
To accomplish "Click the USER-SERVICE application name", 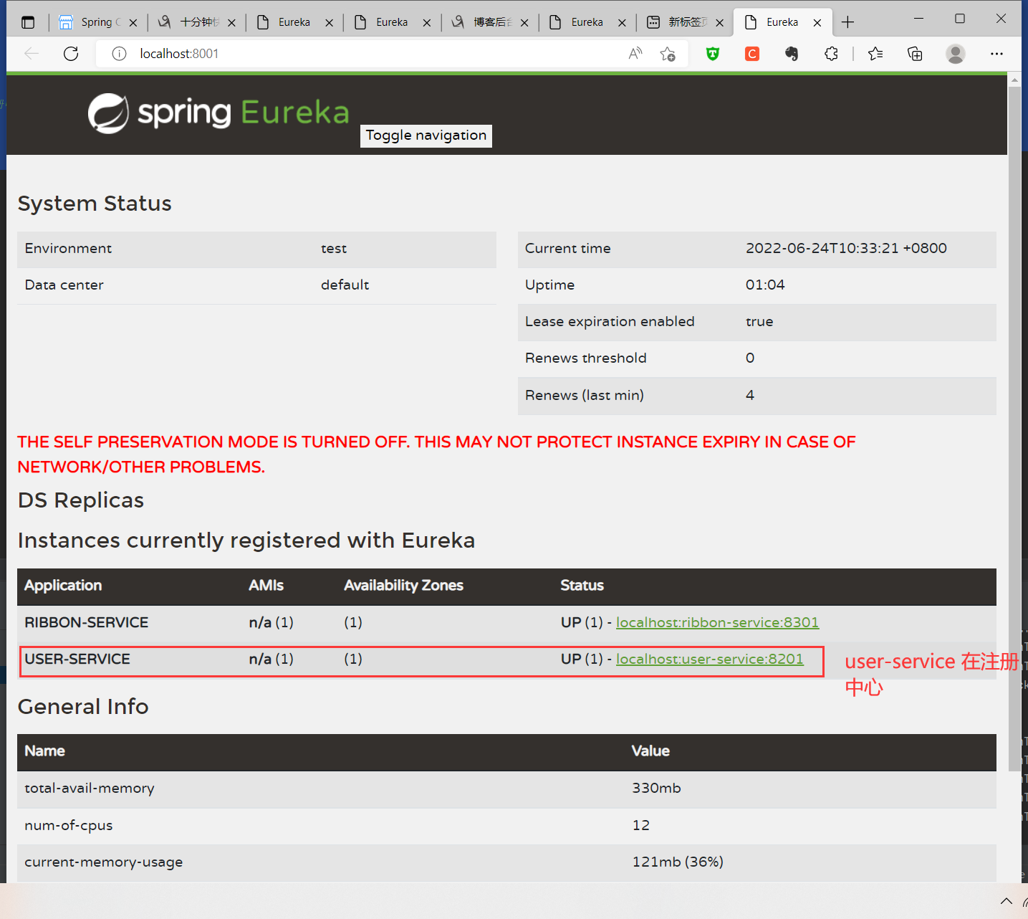I will 77,659.
